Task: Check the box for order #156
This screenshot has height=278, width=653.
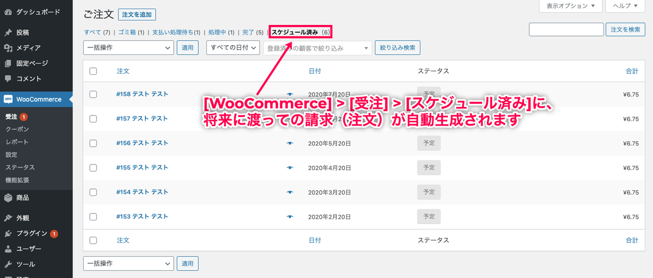Action: click(93, 144)
